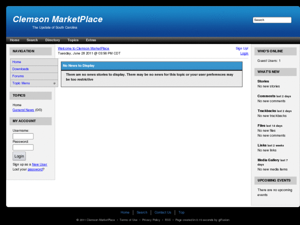Click the WHO'S ONLINE block header
300x225 pixels.
[x=276, y=51]
